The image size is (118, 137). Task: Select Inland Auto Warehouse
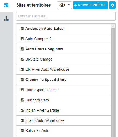(64, 120)
